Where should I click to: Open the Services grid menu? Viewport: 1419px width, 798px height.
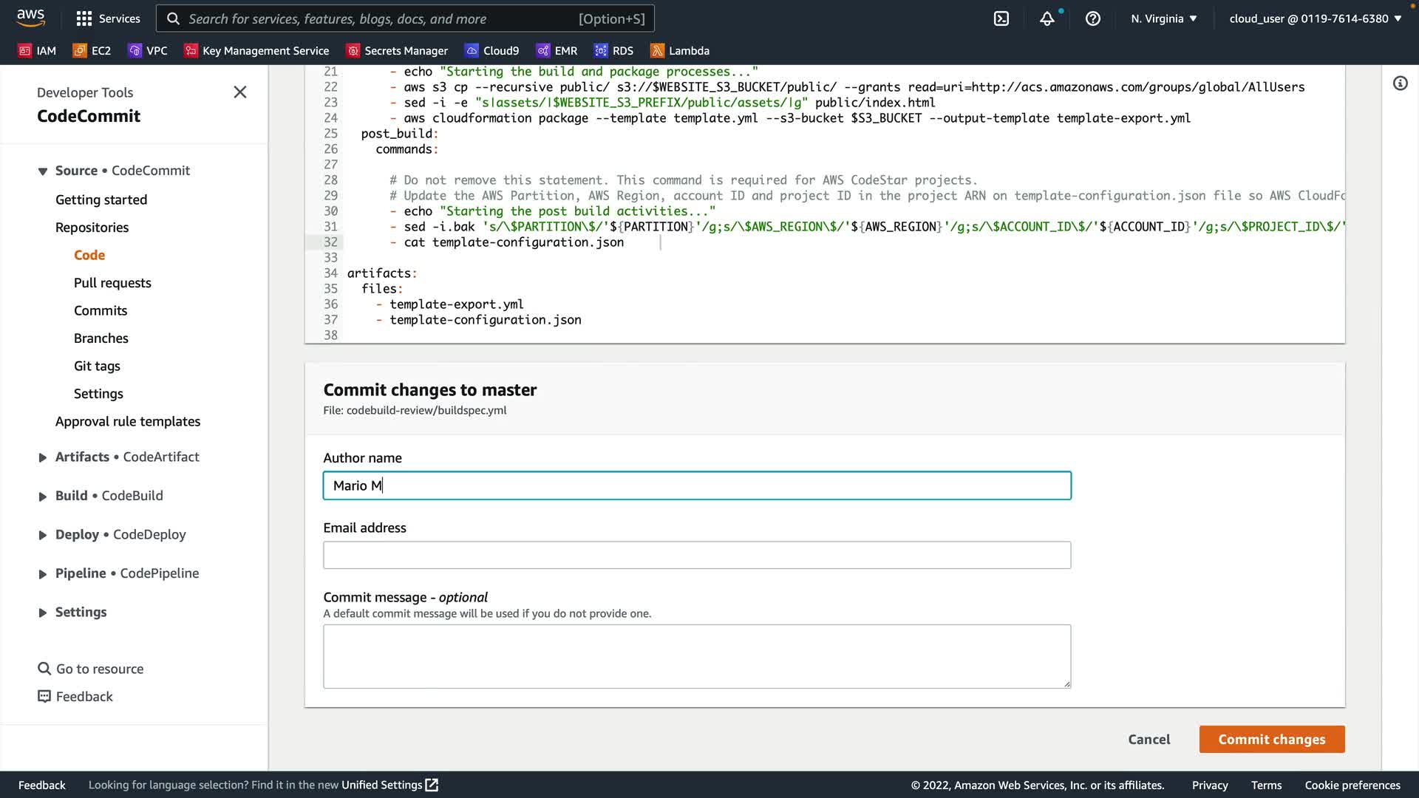(108, 18)
